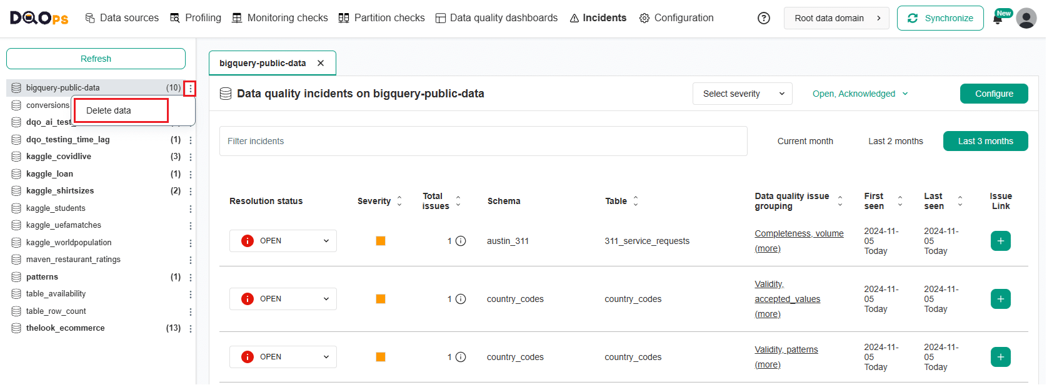Open the Select severity dropdown
The height and width of the screenshot is (385, 1047).
point(743,94)
